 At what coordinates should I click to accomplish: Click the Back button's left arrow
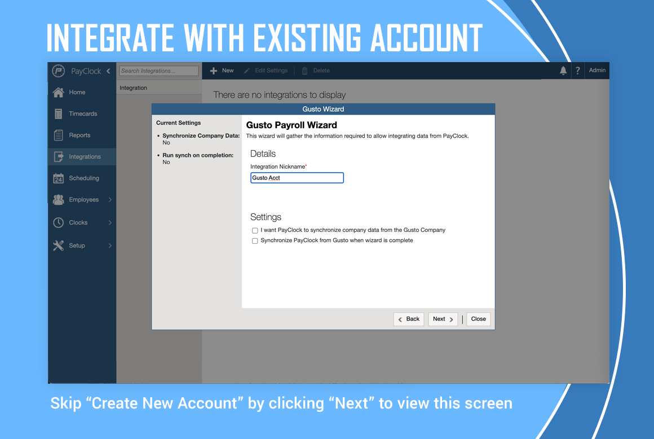pos(400,319)
